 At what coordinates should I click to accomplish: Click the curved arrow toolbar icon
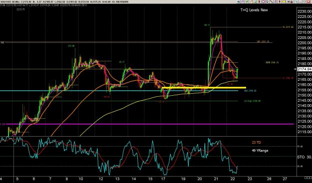(292, 2)
